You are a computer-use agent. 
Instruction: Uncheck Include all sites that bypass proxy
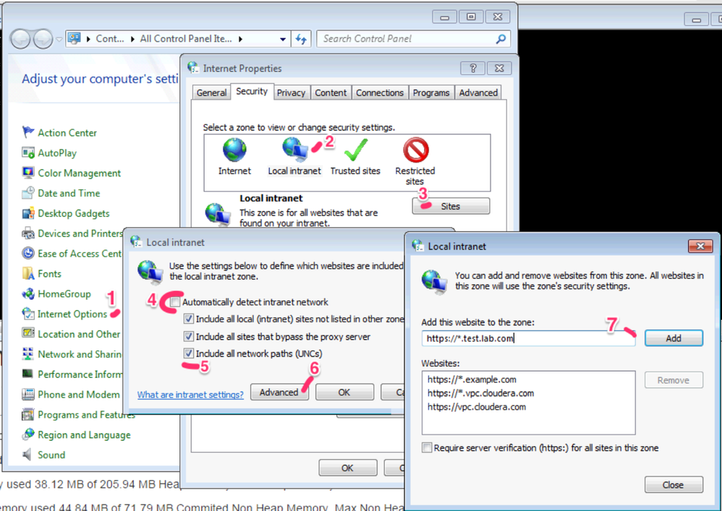[188, 336]
